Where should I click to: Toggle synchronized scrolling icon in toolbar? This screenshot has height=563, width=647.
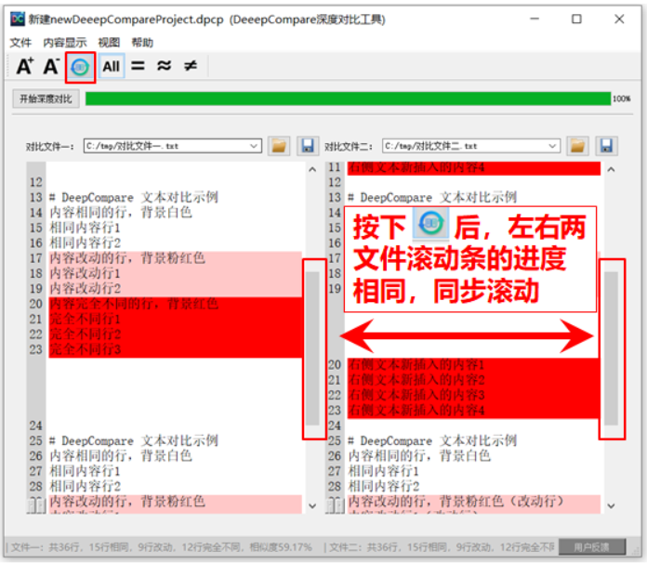(81, 66)
